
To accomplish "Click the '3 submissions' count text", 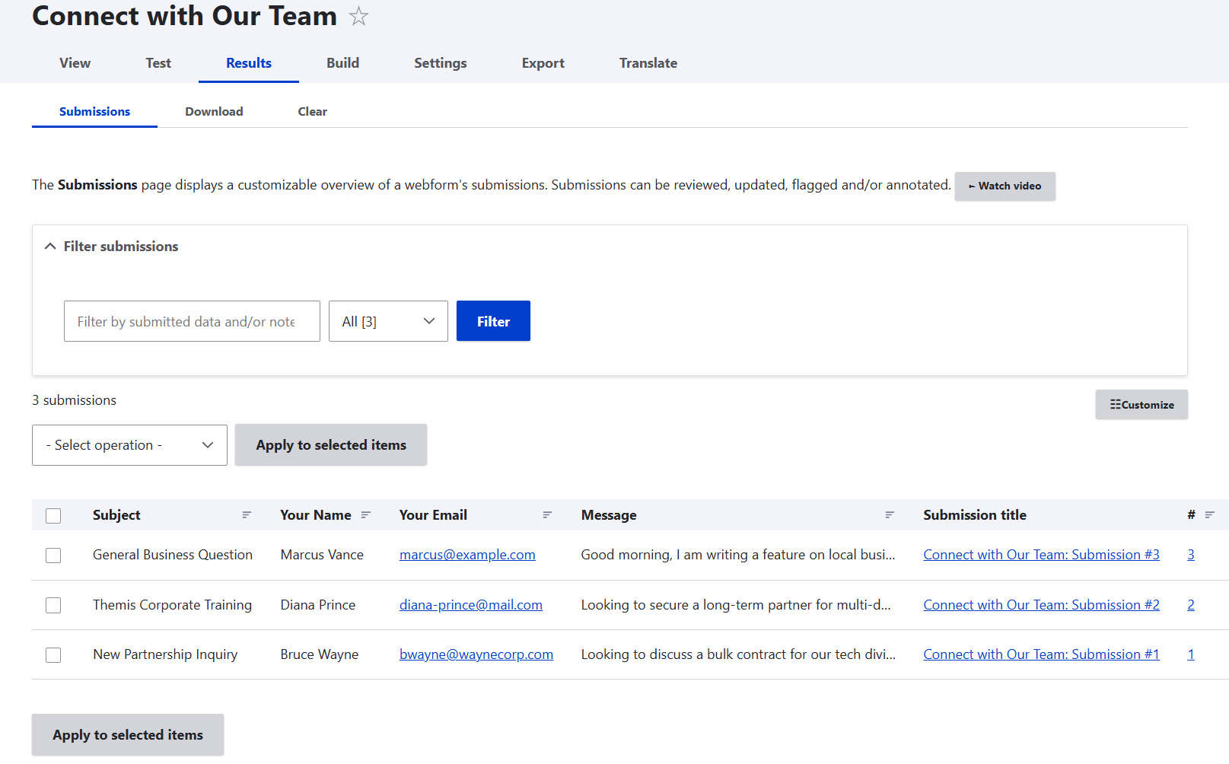I will [x=75, y=400].
